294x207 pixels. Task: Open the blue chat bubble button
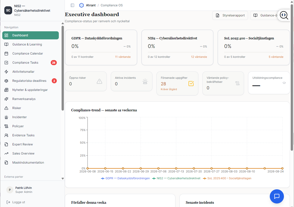click(277, 196)
